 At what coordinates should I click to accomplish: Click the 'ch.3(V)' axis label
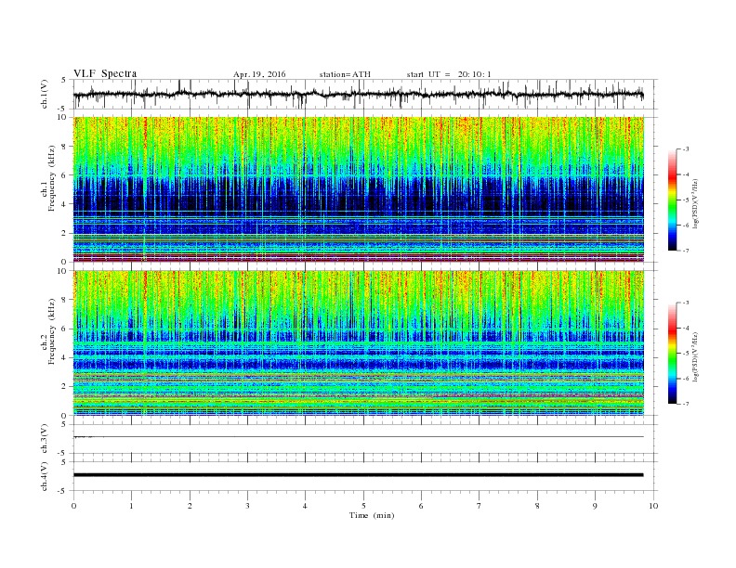tap(45, 439)
